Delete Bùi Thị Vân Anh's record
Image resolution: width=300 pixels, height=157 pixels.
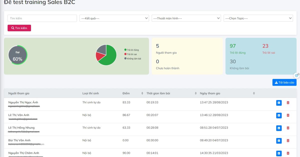click(x=288, y=141)
